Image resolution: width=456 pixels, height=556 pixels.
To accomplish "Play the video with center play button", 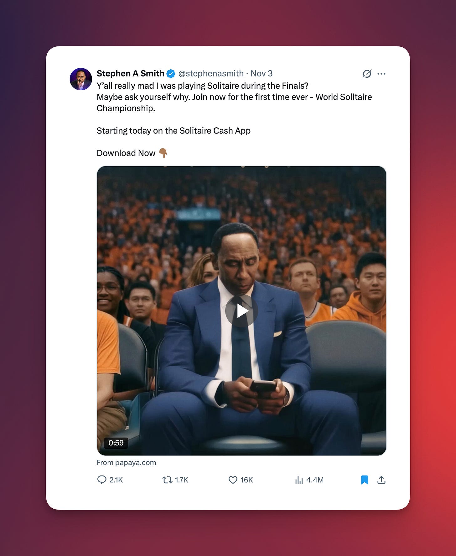I will (x=241, y=311).
